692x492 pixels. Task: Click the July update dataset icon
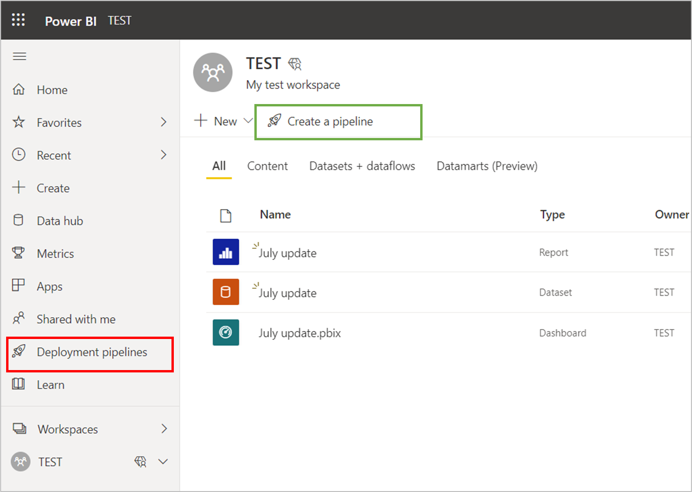[226, 292]
